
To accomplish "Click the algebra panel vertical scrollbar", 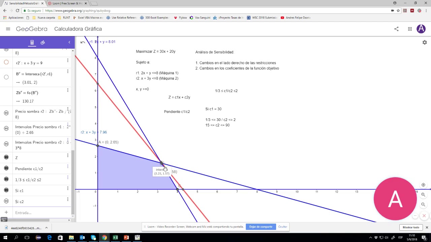I will 73,182.
